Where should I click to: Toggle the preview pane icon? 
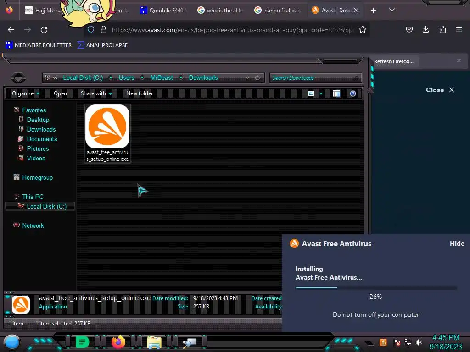[x=336, y=93]
